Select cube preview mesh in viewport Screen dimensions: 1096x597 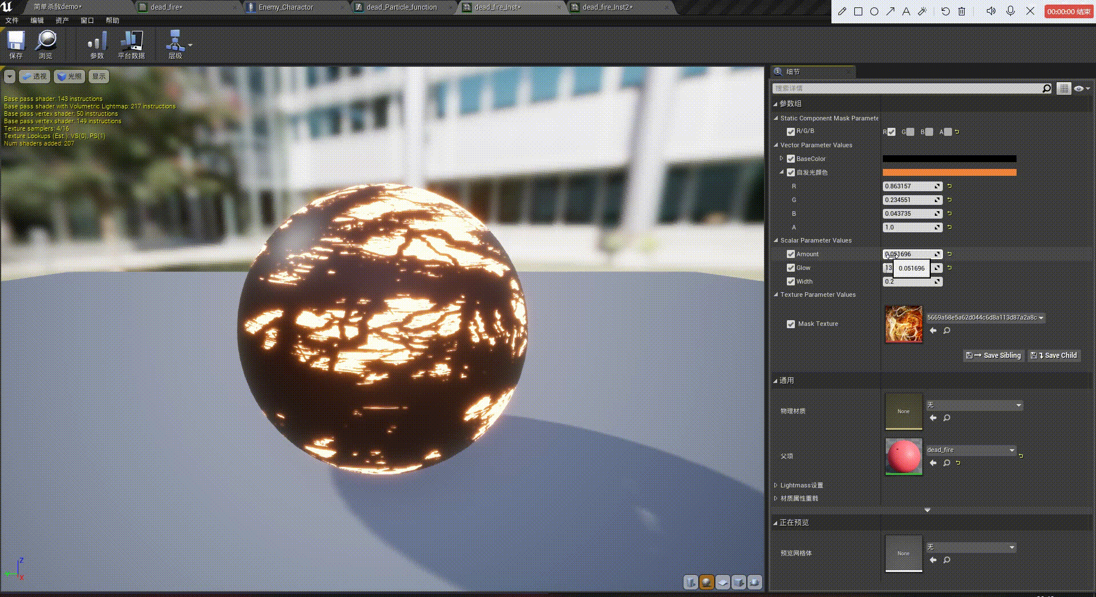(739, 582)
